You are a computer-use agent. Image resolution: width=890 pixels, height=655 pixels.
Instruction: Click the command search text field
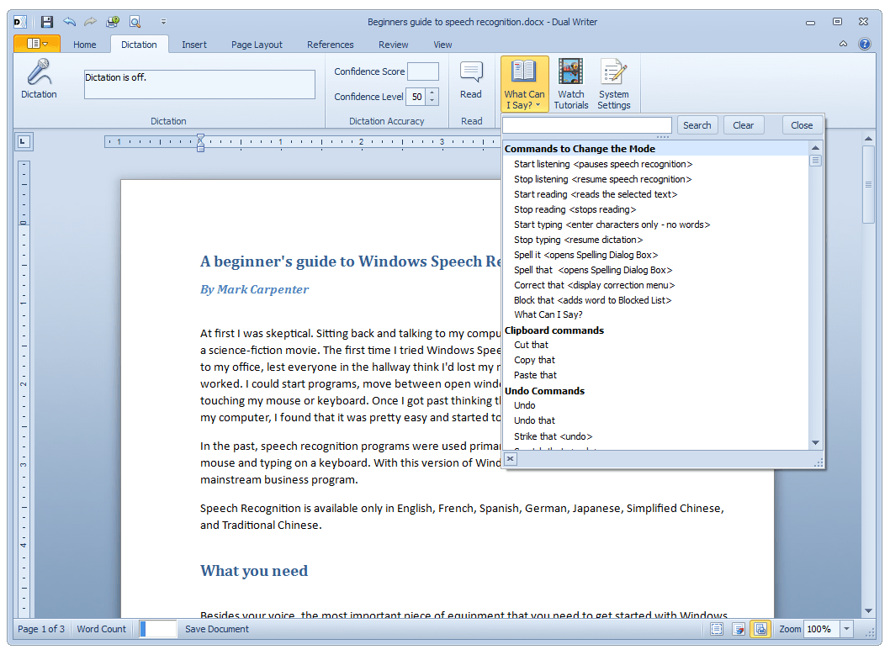pyautogui.click(x=586, y=125)
